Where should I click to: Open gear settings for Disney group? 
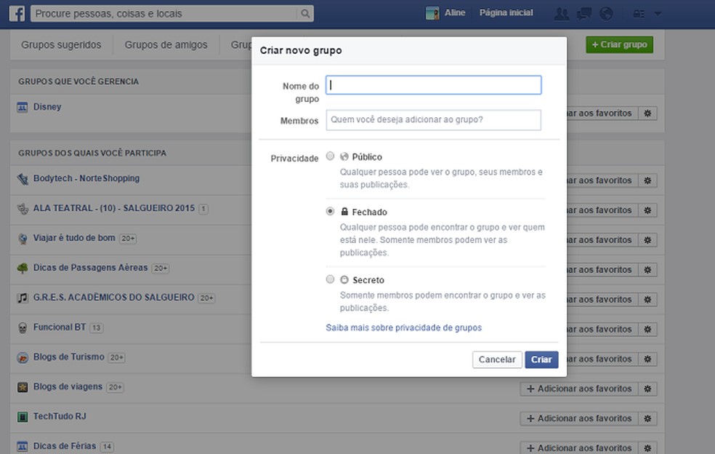click(647, 113)
